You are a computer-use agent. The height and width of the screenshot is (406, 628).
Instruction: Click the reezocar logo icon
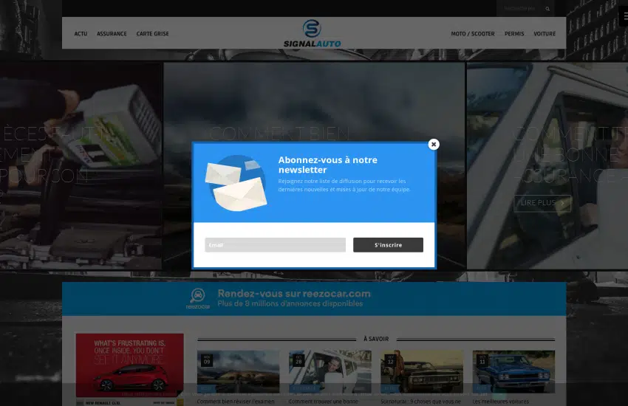click(x=197, y=298)
